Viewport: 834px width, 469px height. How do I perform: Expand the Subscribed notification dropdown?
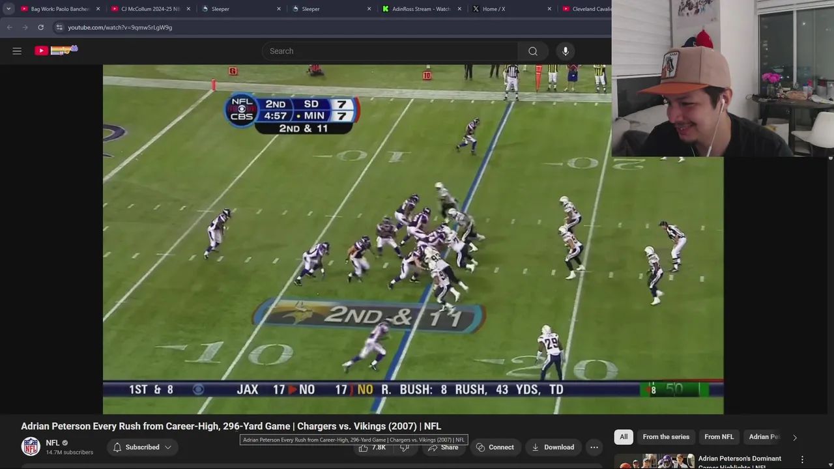[x=141, y=447]
